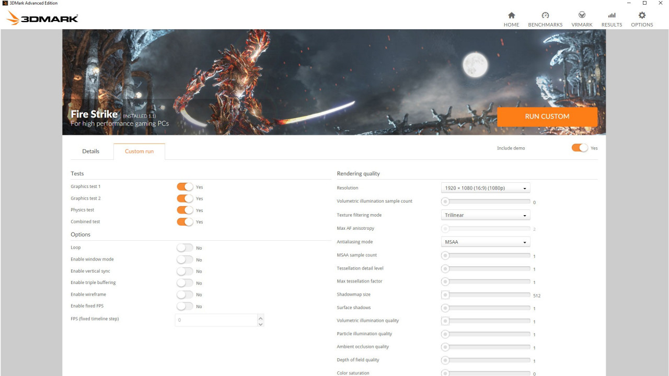Click the 3DMark title bar app icon
This screenshot has width=669, height=376.
coord(5,3)
